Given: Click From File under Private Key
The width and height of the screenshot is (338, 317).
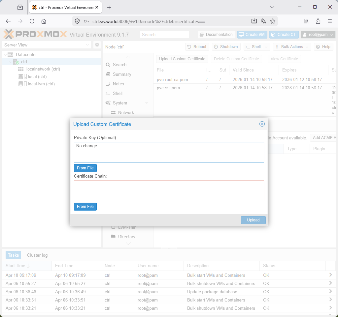Looking at the screenshot, I should (85, 168).
